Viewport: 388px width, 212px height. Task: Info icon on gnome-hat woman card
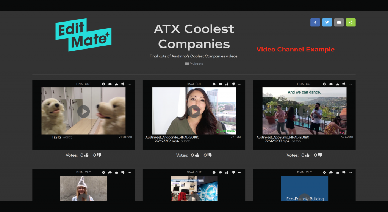coord(103,172)
